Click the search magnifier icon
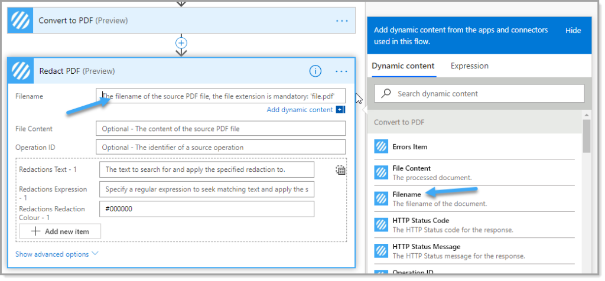 pyautogui.click(x=386, y=93)
